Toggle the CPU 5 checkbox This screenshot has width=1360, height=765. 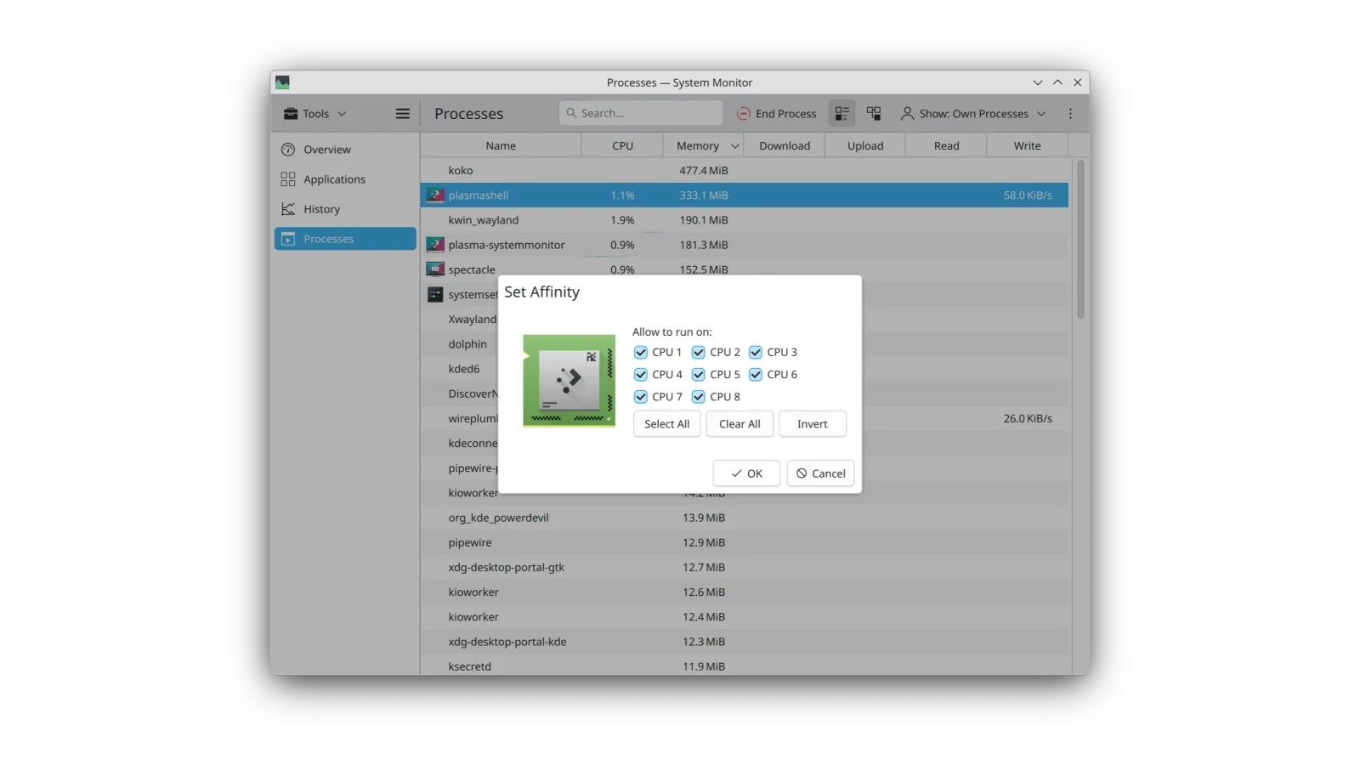[x=698, y=374]
